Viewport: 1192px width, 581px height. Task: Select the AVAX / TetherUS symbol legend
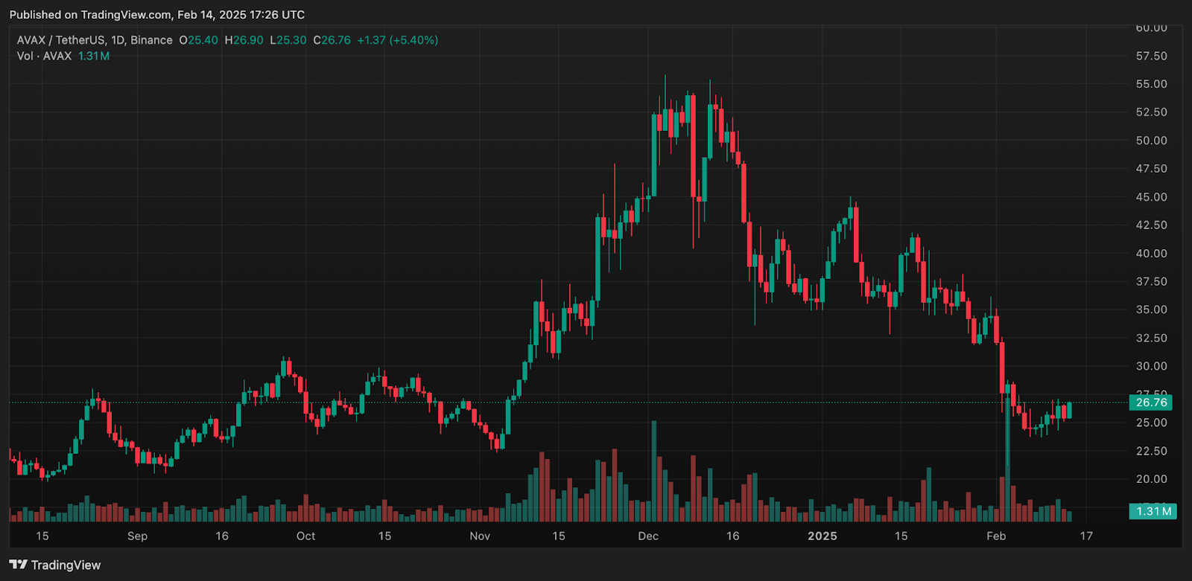[95, 40]
